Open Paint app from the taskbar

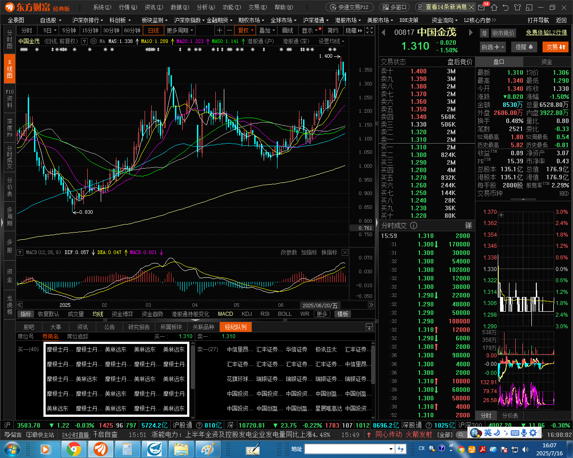pos(208,449)
